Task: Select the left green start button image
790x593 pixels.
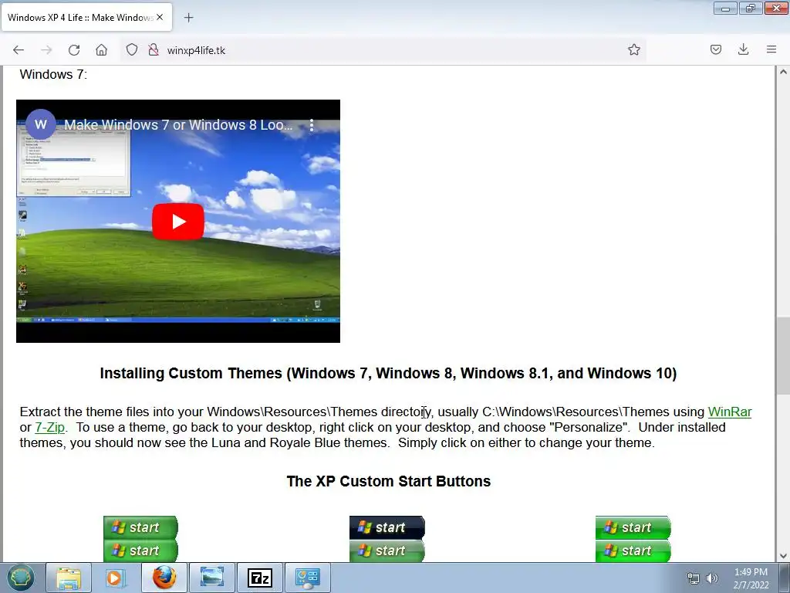Action: click(x=140, y=538)
